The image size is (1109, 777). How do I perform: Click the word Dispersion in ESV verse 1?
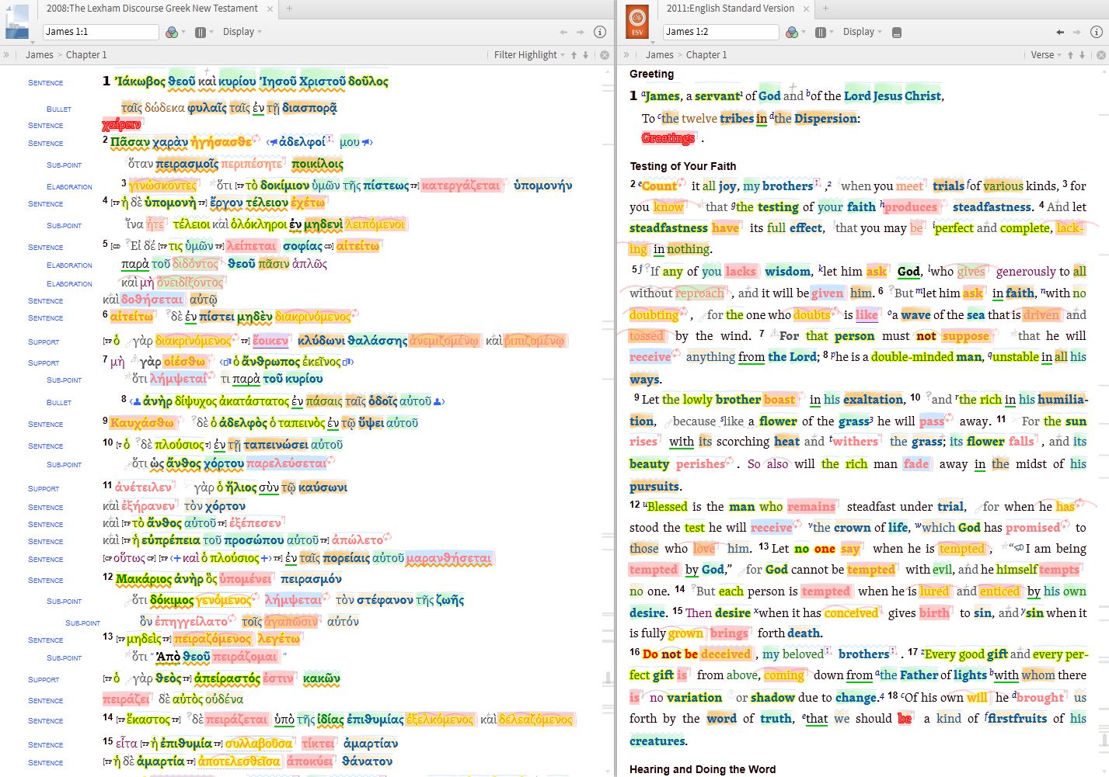pos(825,119)
